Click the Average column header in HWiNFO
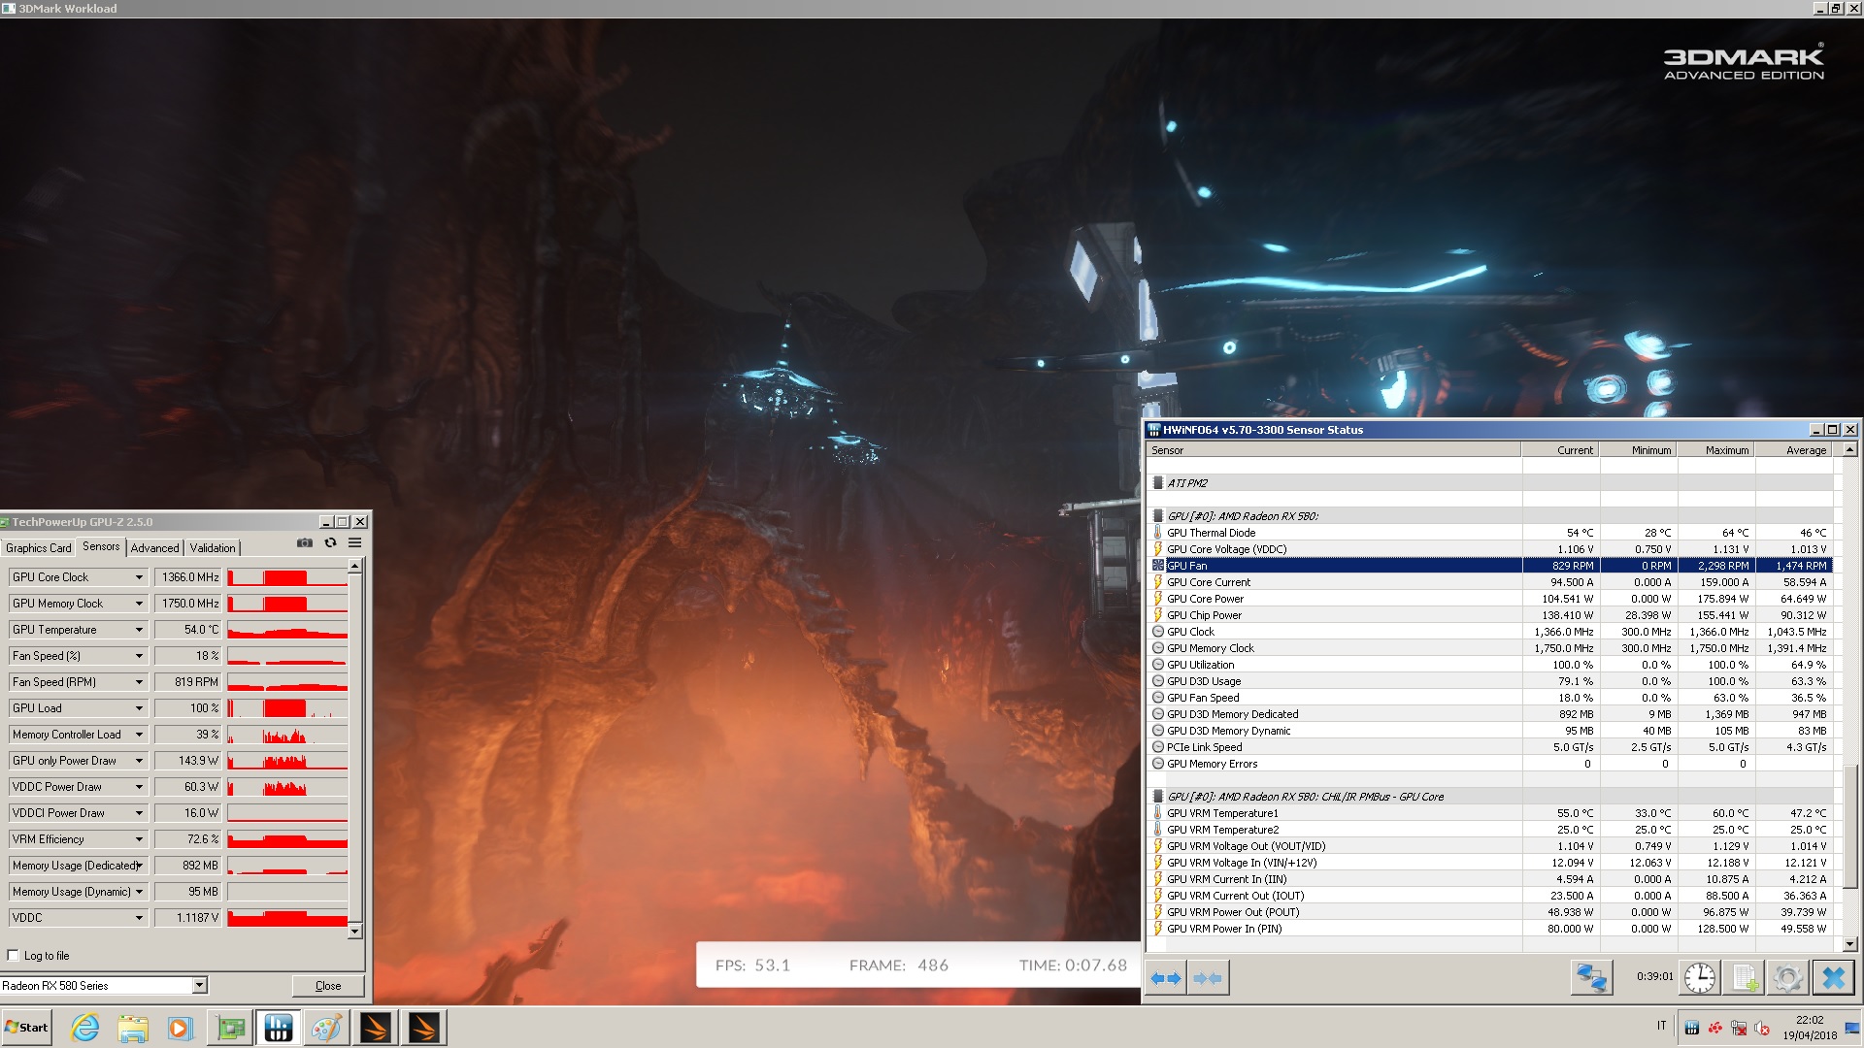 (1793, 450)
